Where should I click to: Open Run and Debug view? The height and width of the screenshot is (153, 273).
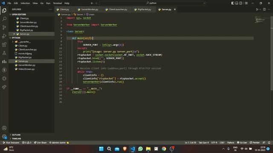[4, 36]
